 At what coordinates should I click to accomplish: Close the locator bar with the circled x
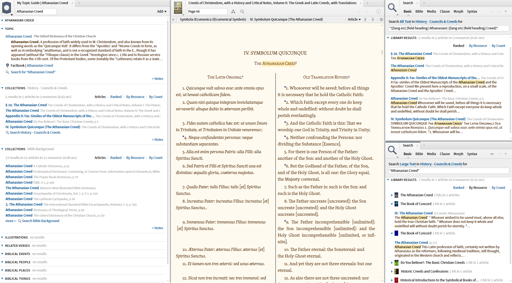pos(381,19)
